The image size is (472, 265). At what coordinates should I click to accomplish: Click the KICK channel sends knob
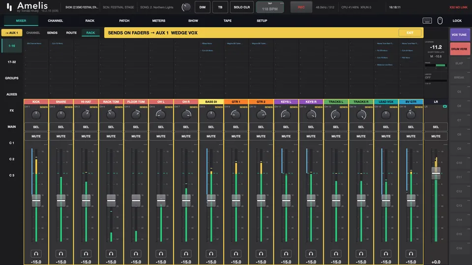[36, 115]
